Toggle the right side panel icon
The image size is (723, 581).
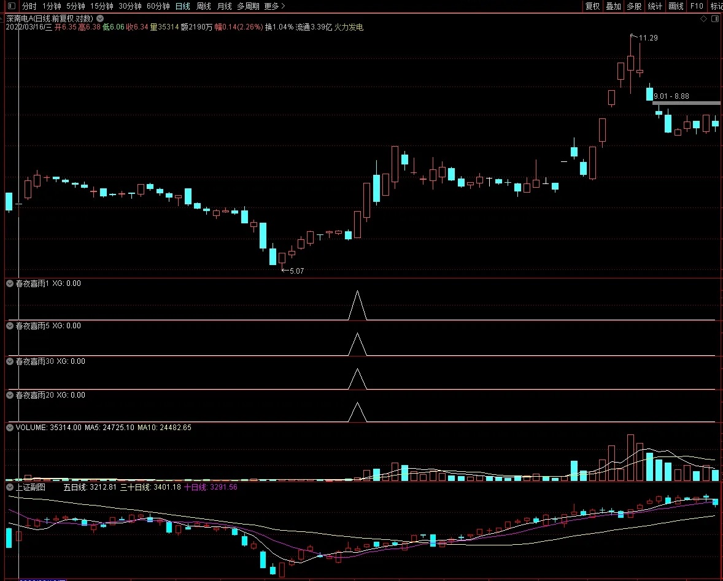tap(714, 19)
